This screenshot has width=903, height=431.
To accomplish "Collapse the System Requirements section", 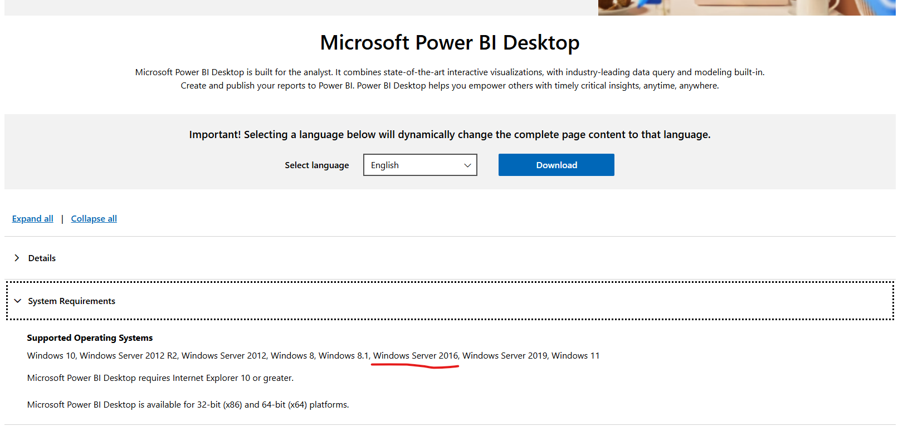I will (x=450, y=301).
